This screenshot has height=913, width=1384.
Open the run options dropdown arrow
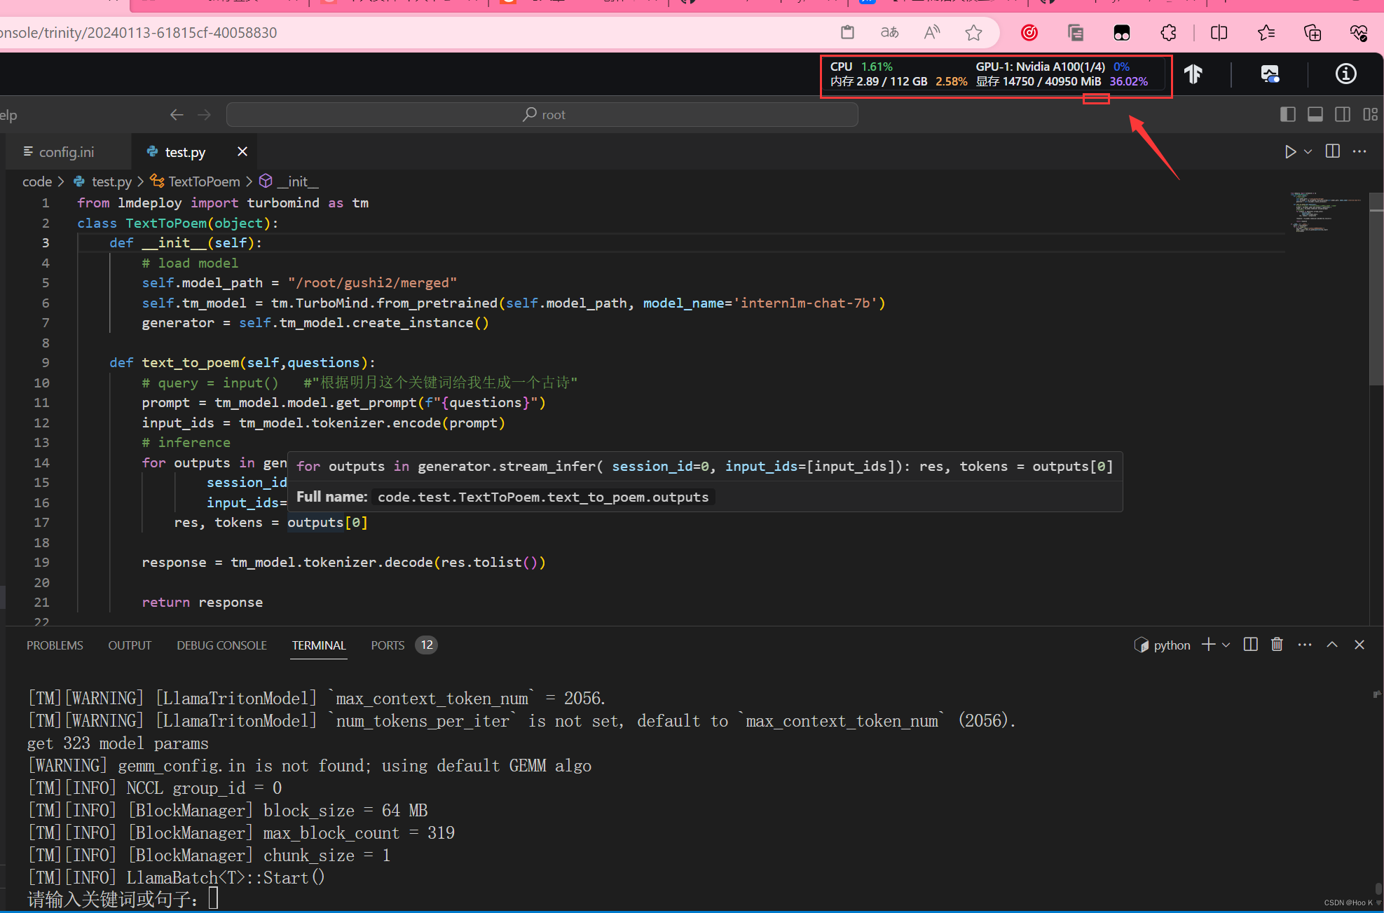[x=1308, y=152]
